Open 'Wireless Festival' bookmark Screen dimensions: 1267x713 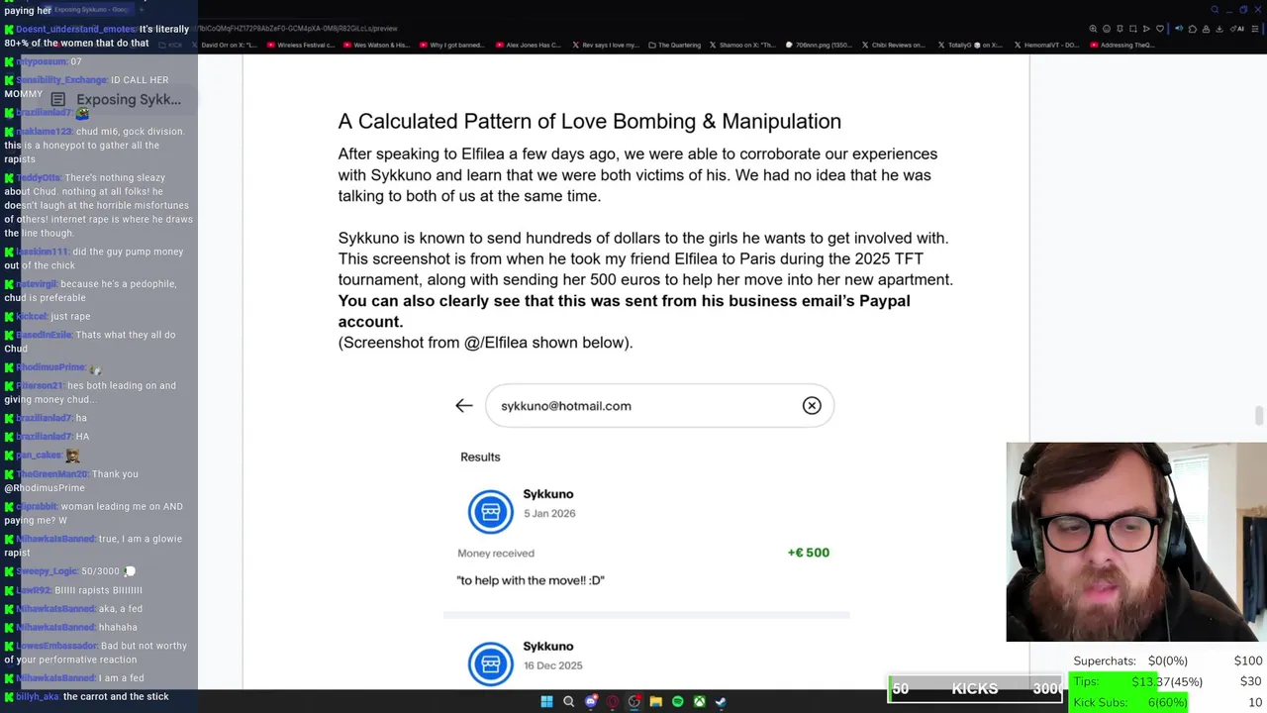299,45
